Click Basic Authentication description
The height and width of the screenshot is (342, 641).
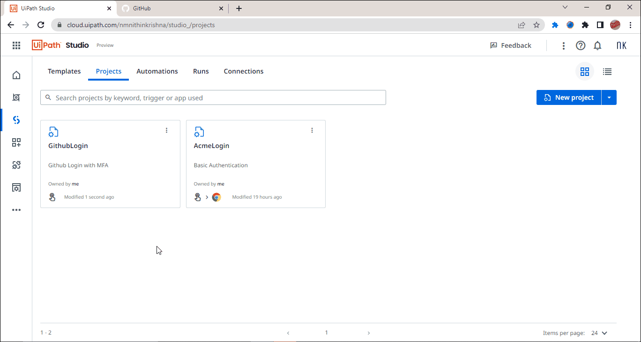click(x=221, y=165)
